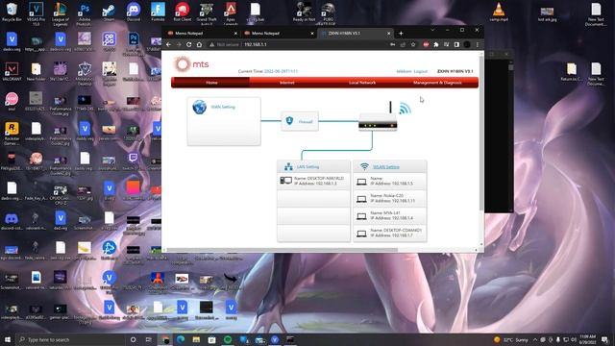Open the saved passwords key icon
Screen dimensions: 615x346
(393, 45)
